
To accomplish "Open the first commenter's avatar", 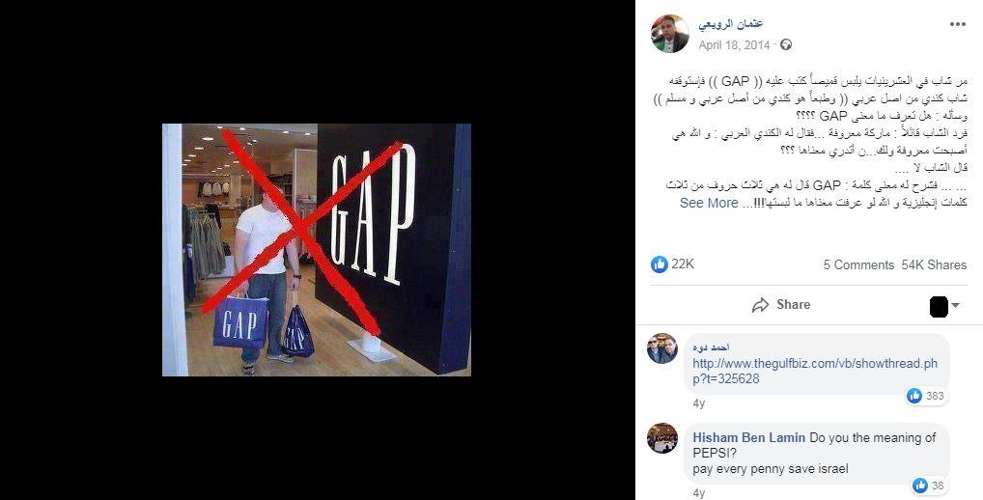I will pos(662,348).
